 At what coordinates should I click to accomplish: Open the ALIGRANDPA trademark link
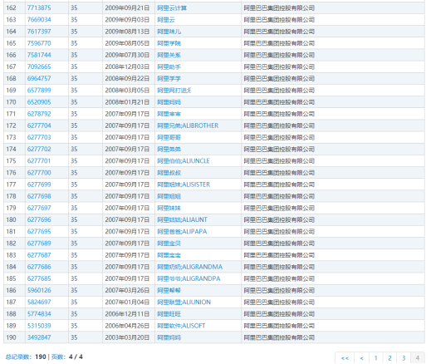(x=189, y=278)
